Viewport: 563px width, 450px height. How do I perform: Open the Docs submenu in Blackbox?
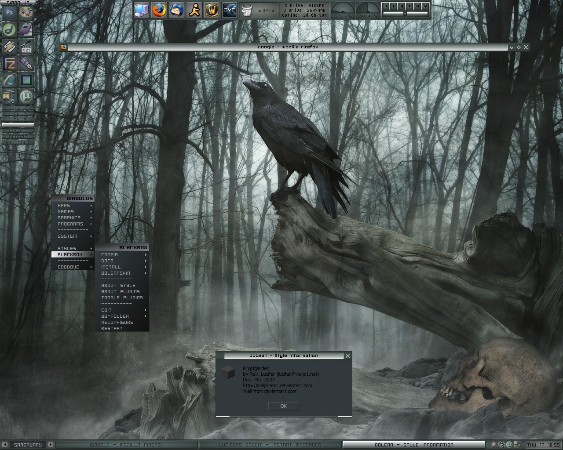pyautogui.click(x=122, y=261)
